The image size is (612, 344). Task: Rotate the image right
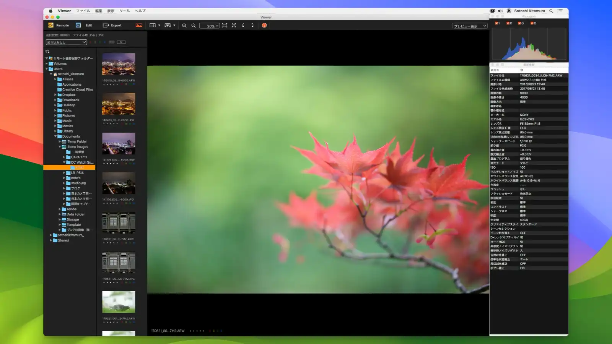click(x=252, y=25)
